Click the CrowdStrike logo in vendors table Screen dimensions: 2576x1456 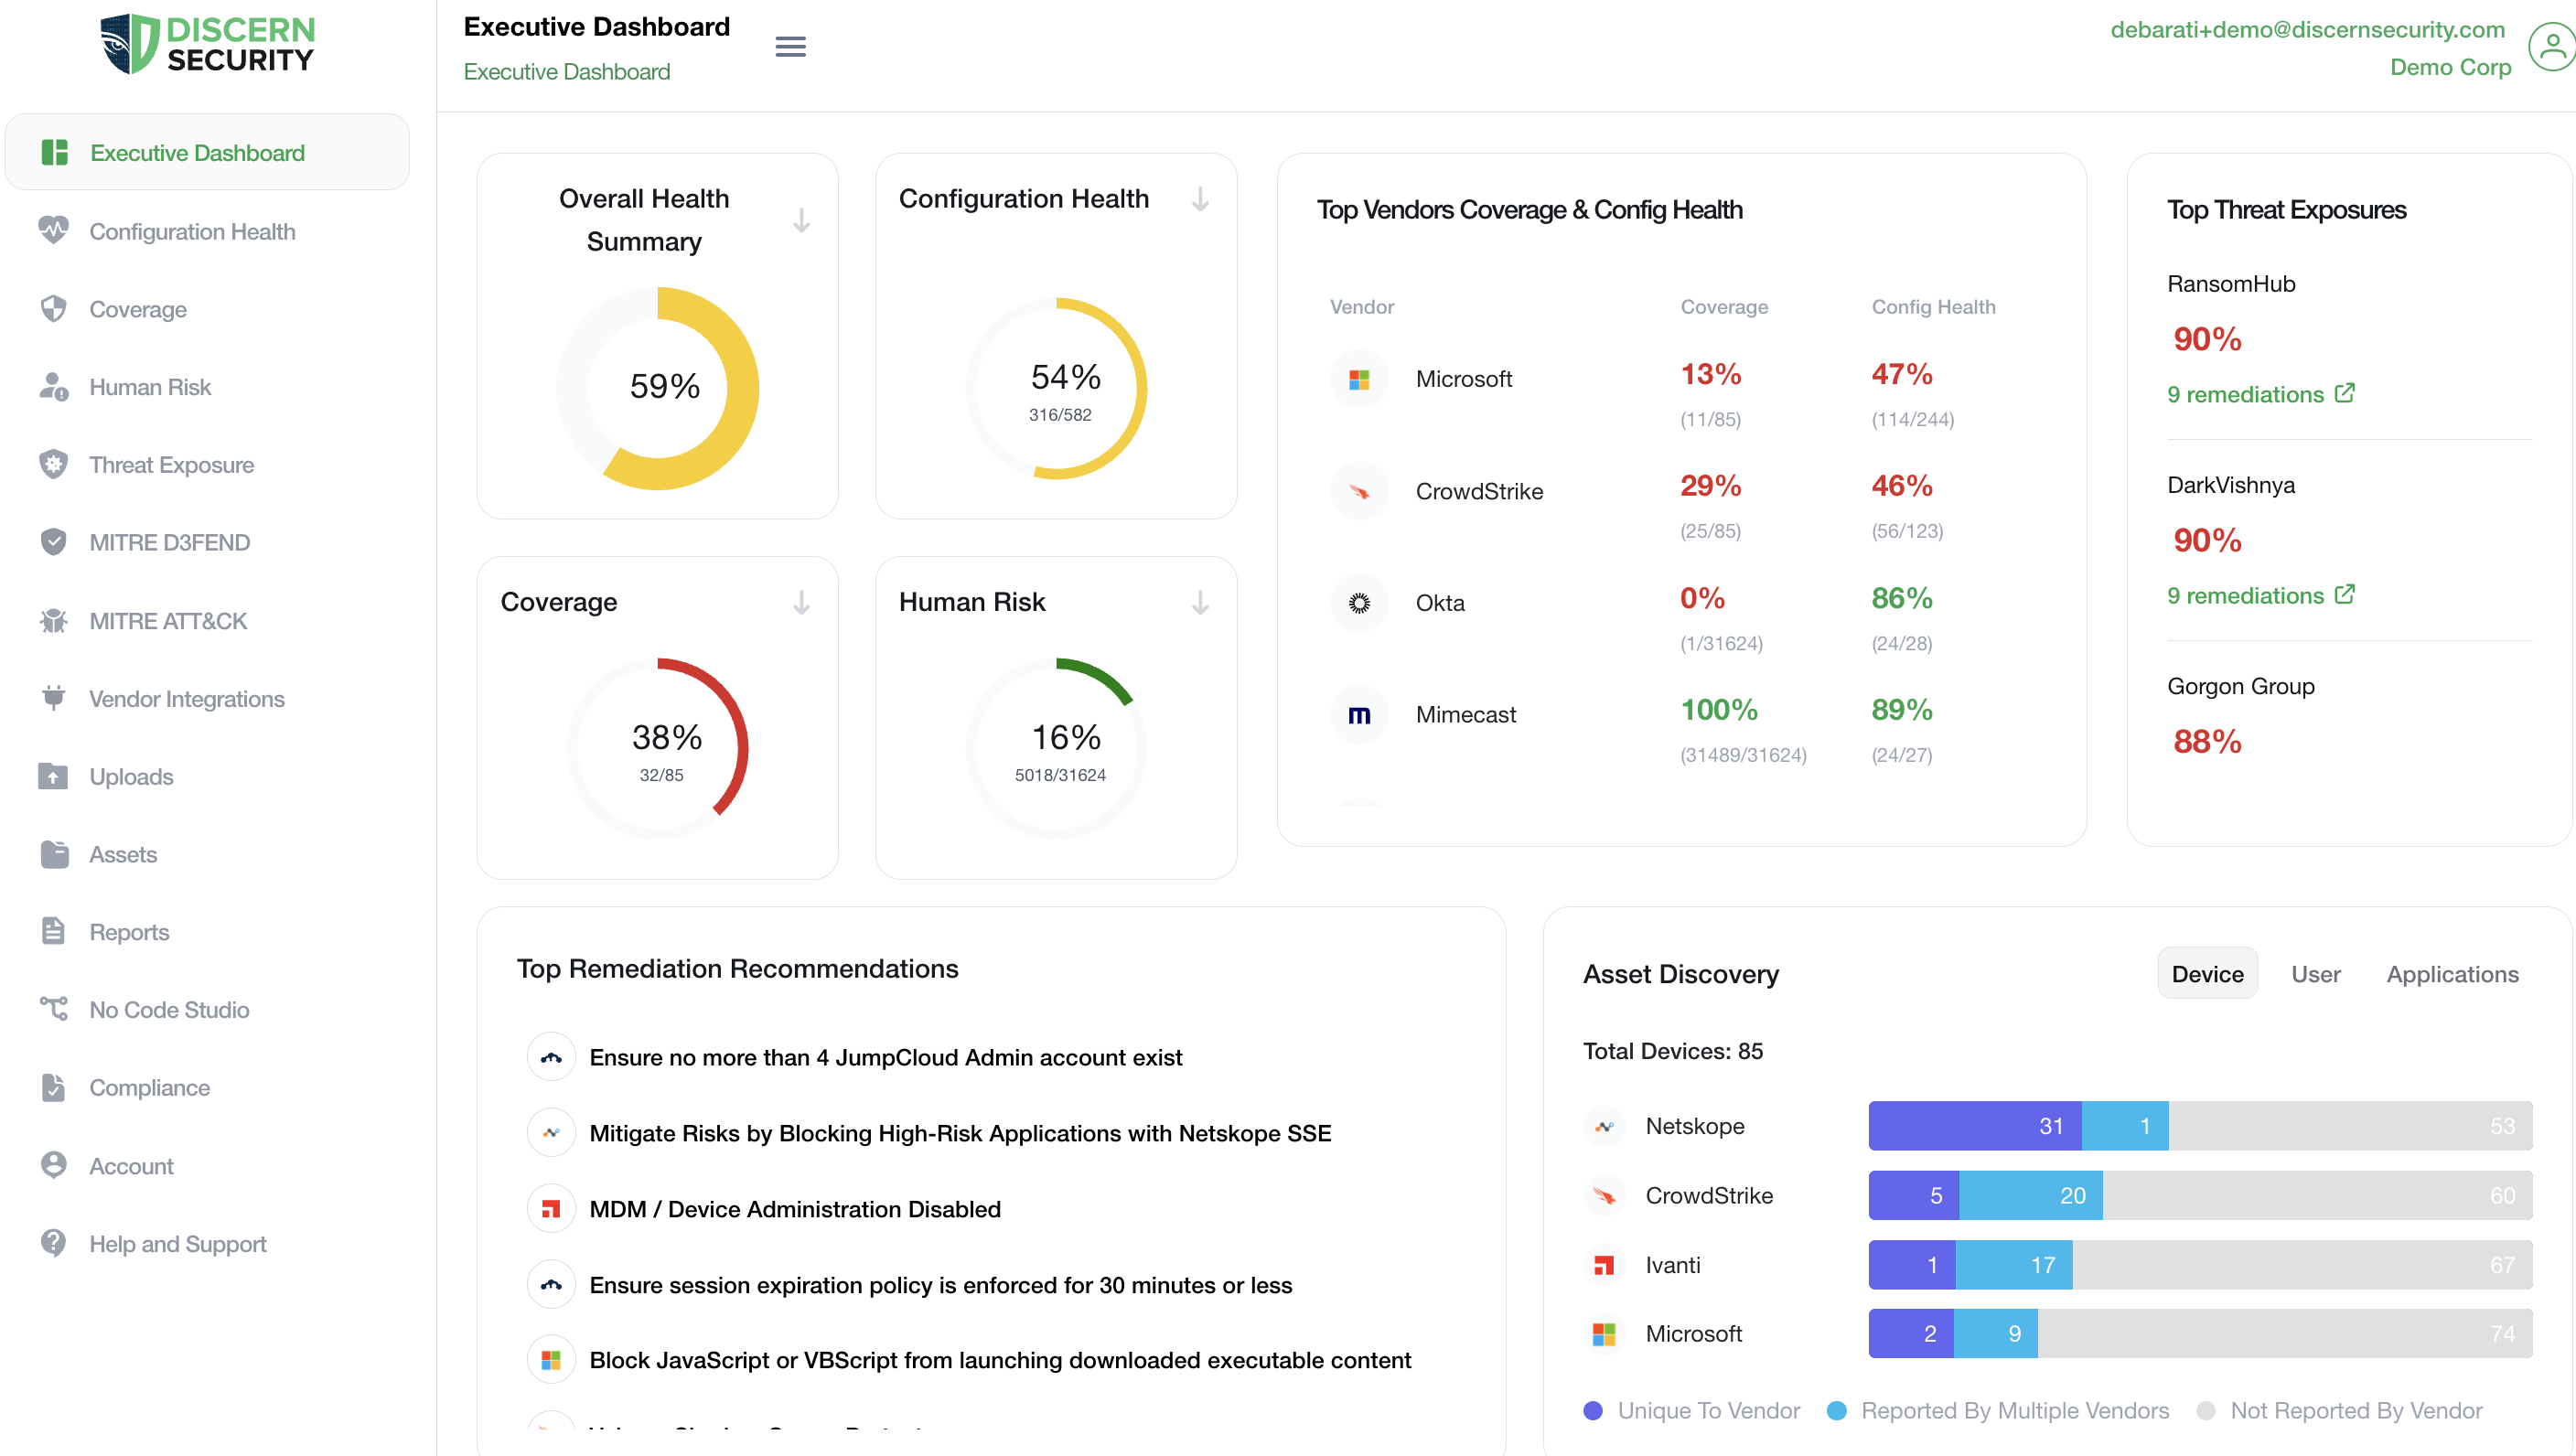pos(1359,491)
